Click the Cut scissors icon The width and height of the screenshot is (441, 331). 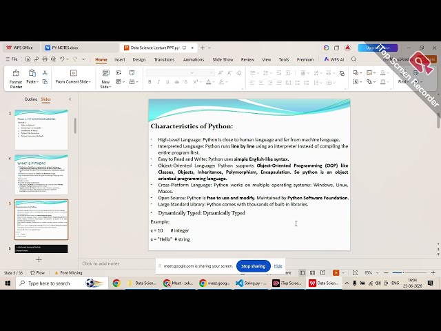[x=45, y=72]
